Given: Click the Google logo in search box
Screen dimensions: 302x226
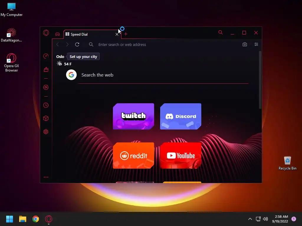Looking at the screenshot, I should coord(71,75).
